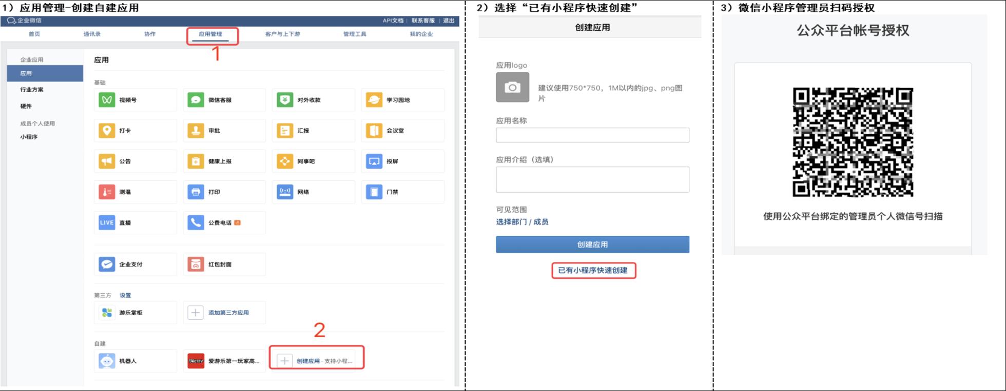Open the 游乐掌柜 third-party app icon
This screenshot has height=391, width=1006.
pyautogui.click(x=107, y=312)
